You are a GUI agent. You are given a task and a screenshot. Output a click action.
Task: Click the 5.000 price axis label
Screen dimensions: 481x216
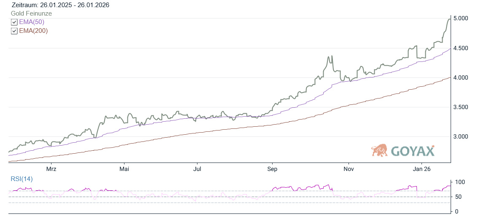tap(461, 19)
